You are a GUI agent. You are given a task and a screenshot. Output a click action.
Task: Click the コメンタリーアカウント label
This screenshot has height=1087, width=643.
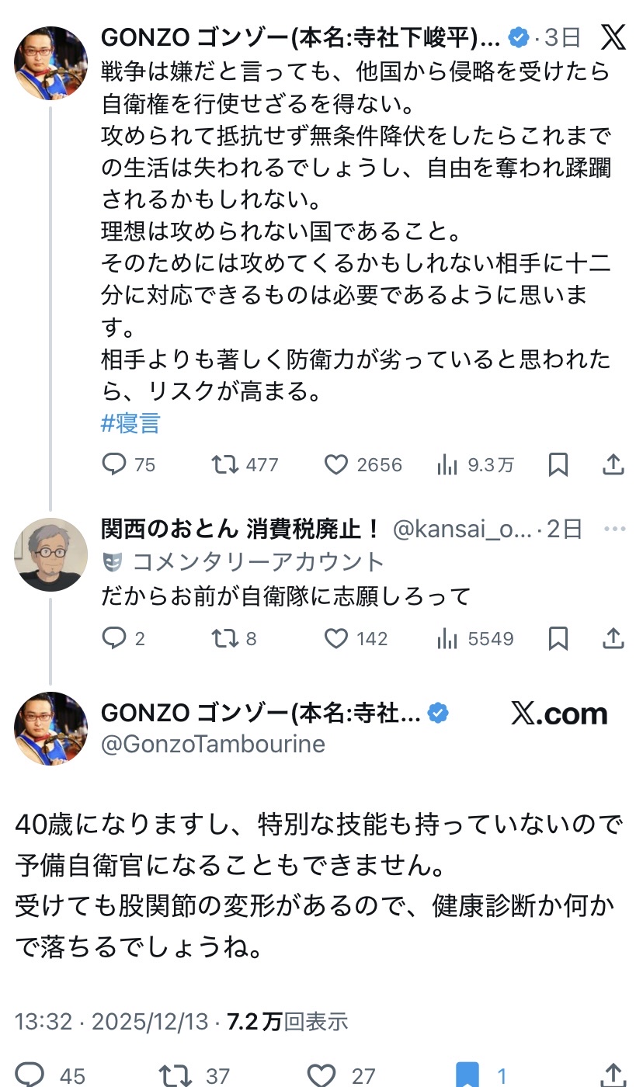pyautogui.click(x=258, y=561)
